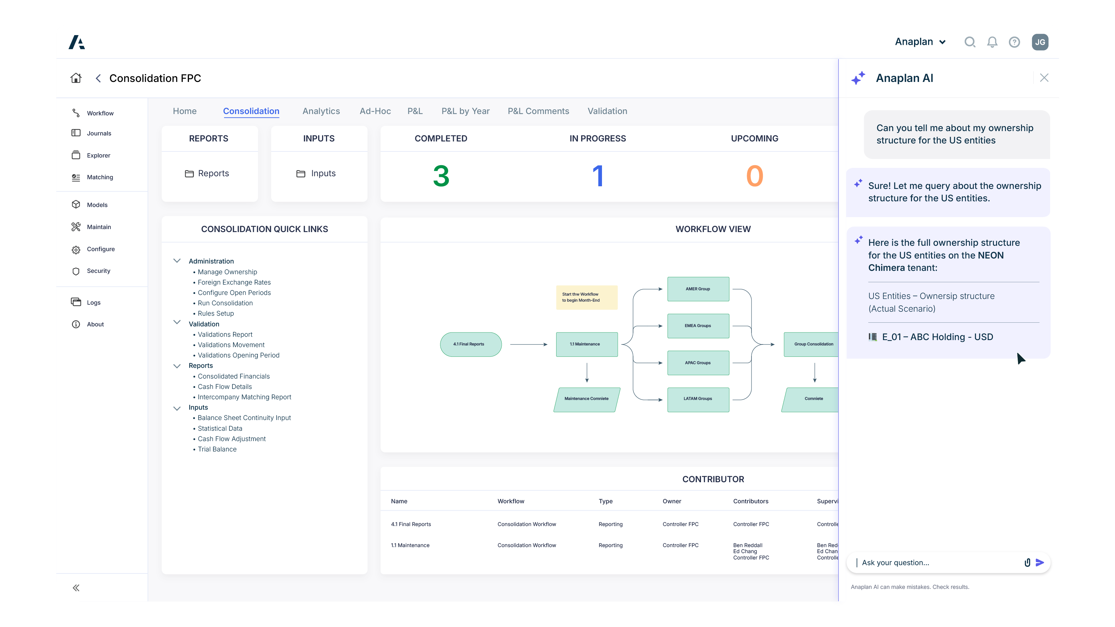Open the Ad-Hoc tab
Screen dimensions: 1115x627
coord(375,111)
